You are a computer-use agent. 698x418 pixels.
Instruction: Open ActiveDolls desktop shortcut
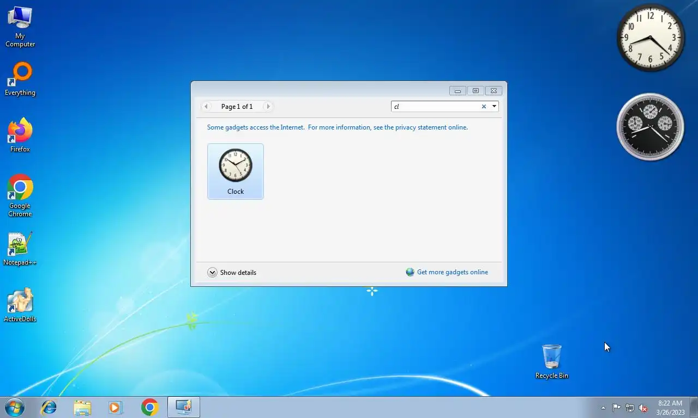click(x=20, y=306)
